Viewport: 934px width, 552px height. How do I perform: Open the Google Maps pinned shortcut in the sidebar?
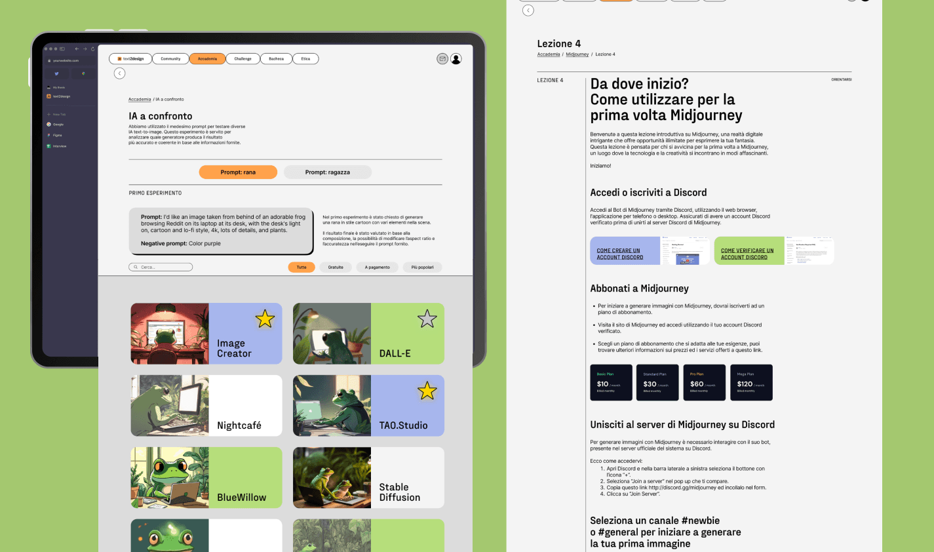click(83, 73)
